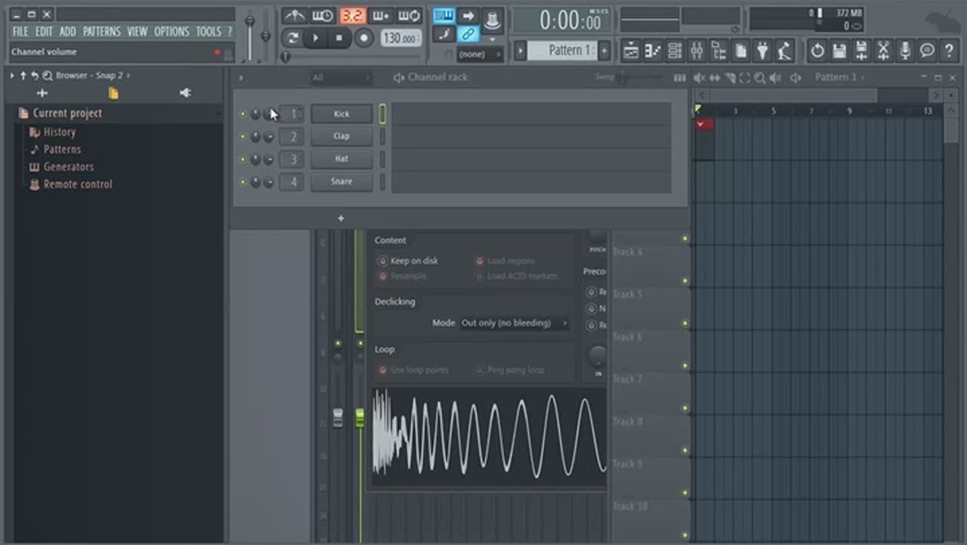Click the Kick channel button
This screenshot has width=967, height=545.
[x=341, y=114]
